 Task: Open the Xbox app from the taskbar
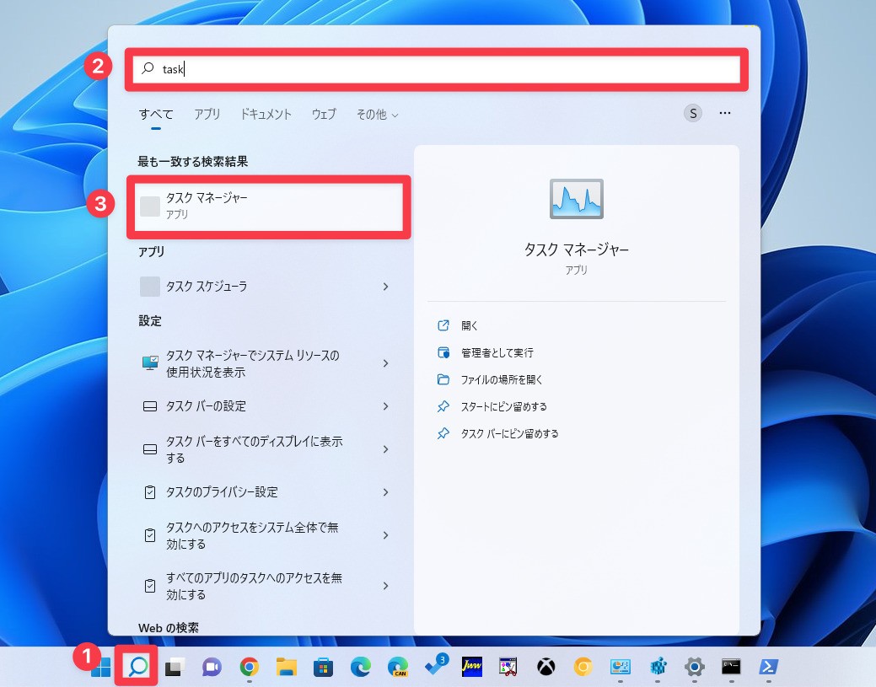coord(545,666)
